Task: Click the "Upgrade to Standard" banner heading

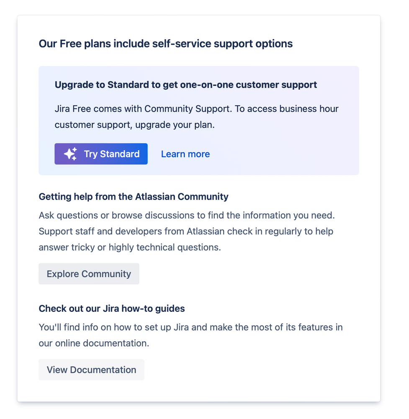Action: [x=186, y=85]
